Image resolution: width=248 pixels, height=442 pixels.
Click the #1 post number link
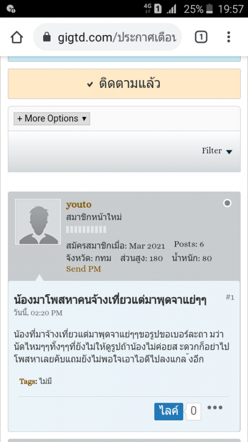230,298
